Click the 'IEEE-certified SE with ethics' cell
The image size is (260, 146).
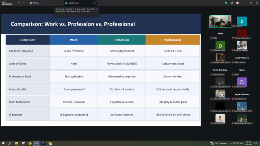pyautogui.click(x=173, y=115)
